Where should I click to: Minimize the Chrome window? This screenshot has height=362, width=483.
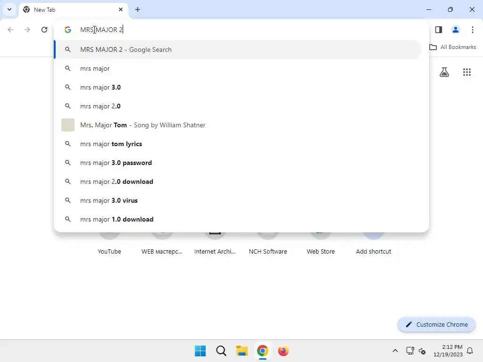[428, 9]
